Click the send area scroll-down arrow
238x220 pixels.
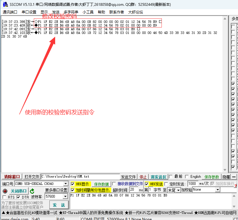point(234,207)
